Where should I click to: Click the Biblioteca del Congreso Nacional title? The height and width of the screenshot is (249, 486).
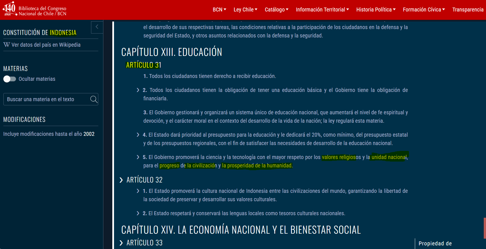(43, 11)
